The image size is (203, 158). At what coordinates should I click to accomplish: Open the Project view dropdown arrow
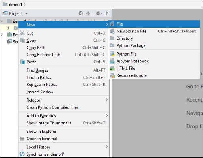(26, 13)
